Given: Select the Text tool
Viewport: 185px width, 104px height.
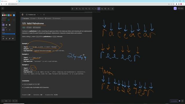Looking at the screenshot, I should [102, 9].
